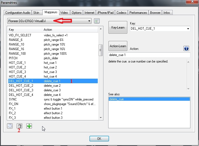The image size is (199, 146).
Task: Open the Performances tab
Action: click(x=138, y=13)
